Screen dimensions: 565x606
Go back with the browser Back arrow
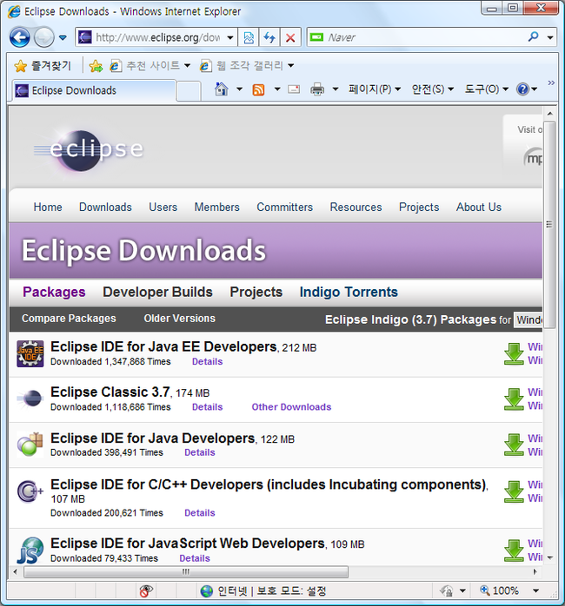pyautogui.click(x=19, y=37)
